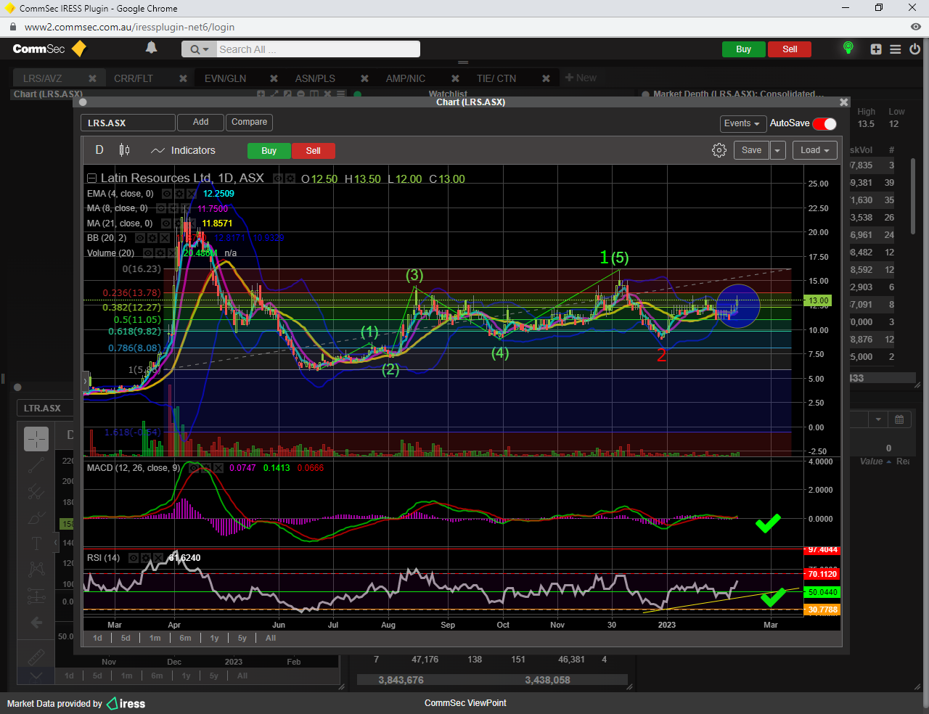This screenshot has height=714, width=929.
Task: Set chart range to 6m in LRS.ASX popup
Action: click(185, 639)
